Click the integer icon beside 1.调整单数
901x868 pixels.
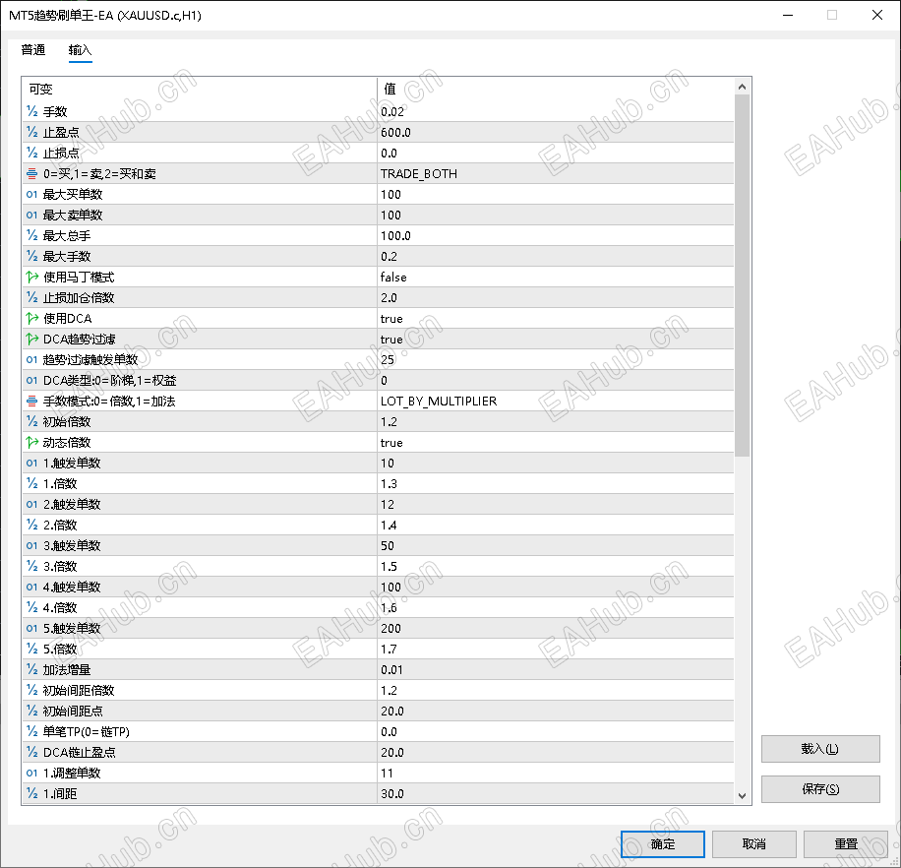(32, 774)
